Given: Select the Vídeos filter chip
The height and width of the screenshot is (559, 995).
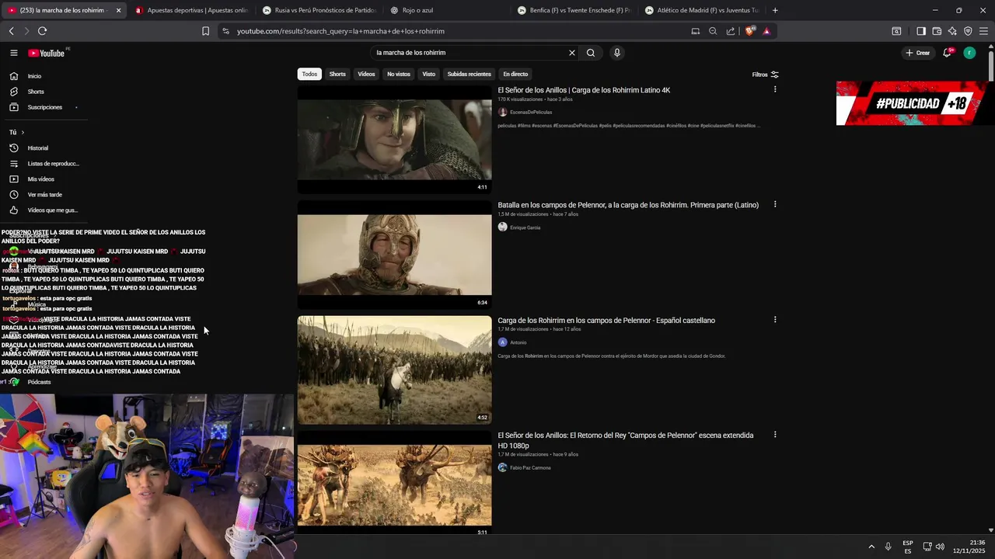Looking at the screenshot, I should pyautogui.click(x=366, y=75).
